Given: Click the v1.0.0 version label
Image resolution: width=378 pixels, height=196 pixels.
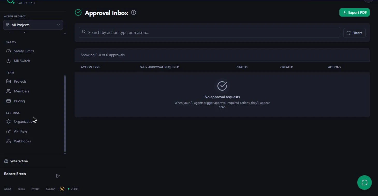Looking at the screenshot, I should coord(74,189).
